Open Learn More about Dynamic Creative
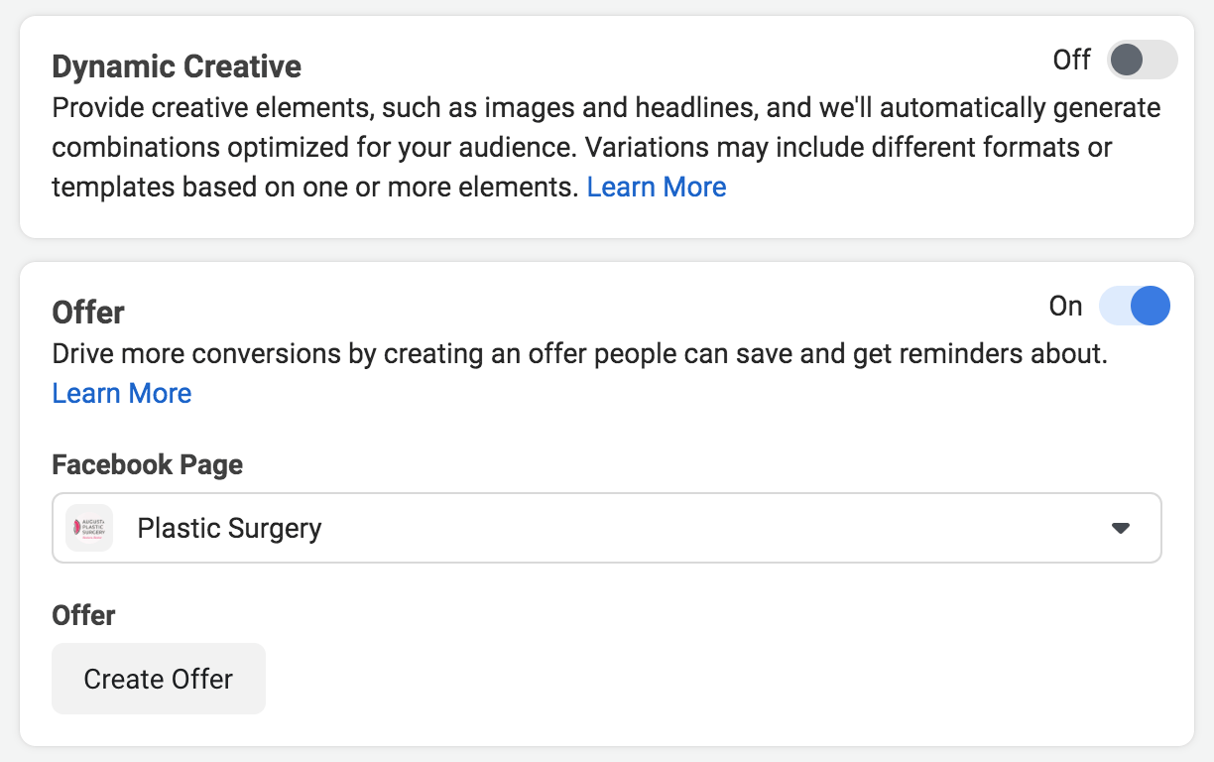 pyautogui.click(x=656, y=187)
